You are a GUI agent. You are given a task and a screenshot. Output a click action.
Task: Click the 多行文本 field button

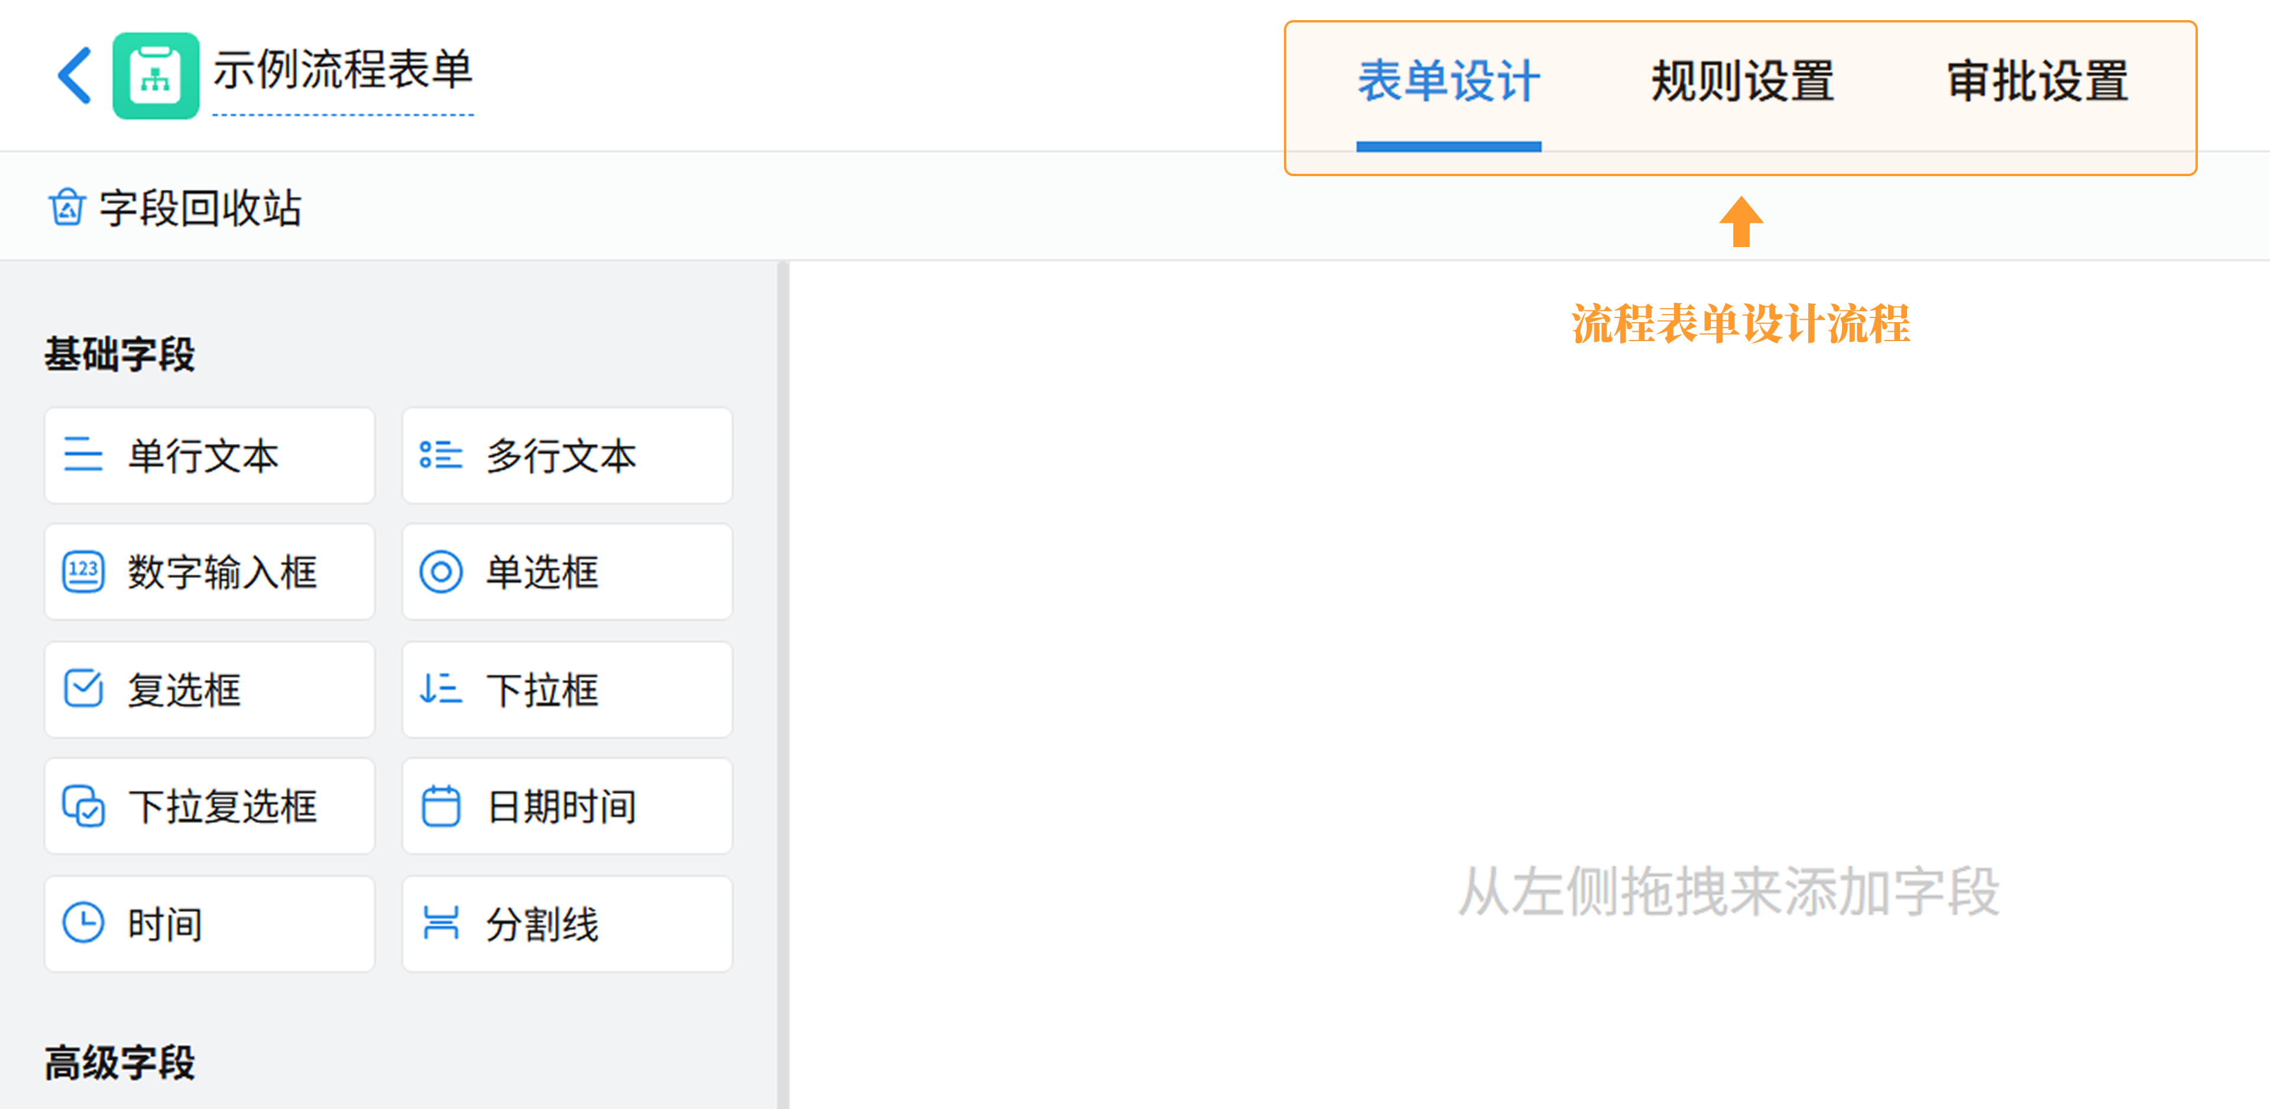point(567,456)
